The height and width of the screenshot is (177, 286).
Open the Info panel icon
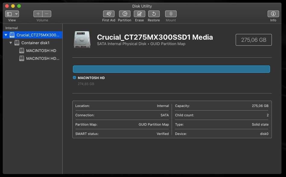[x=273, y=14]
